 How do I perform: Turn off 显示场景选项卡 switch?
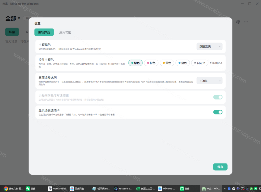(218, 112)
